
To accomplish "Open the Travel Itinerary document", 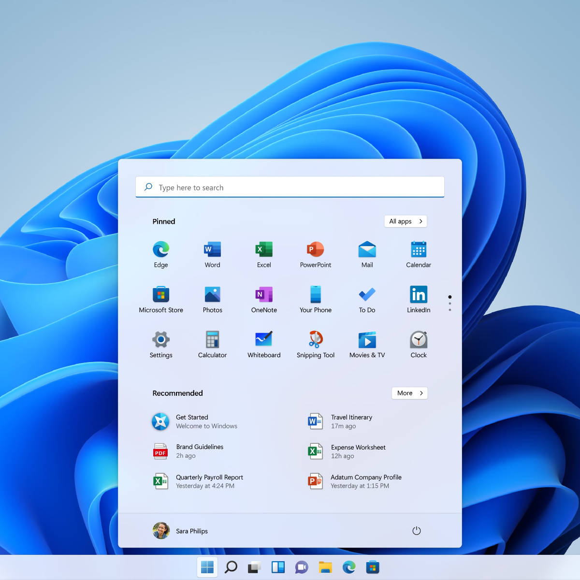I will [350, 421].
